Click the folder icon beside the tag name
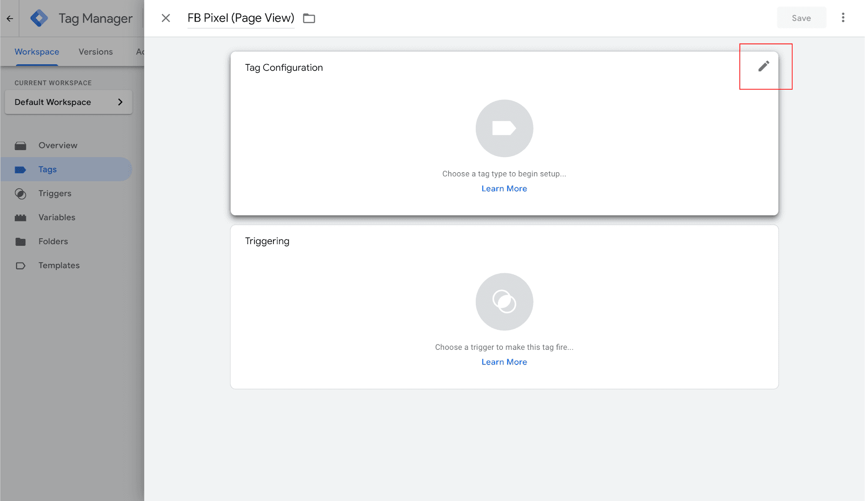865x501 pixels. (x=309, y=18)
